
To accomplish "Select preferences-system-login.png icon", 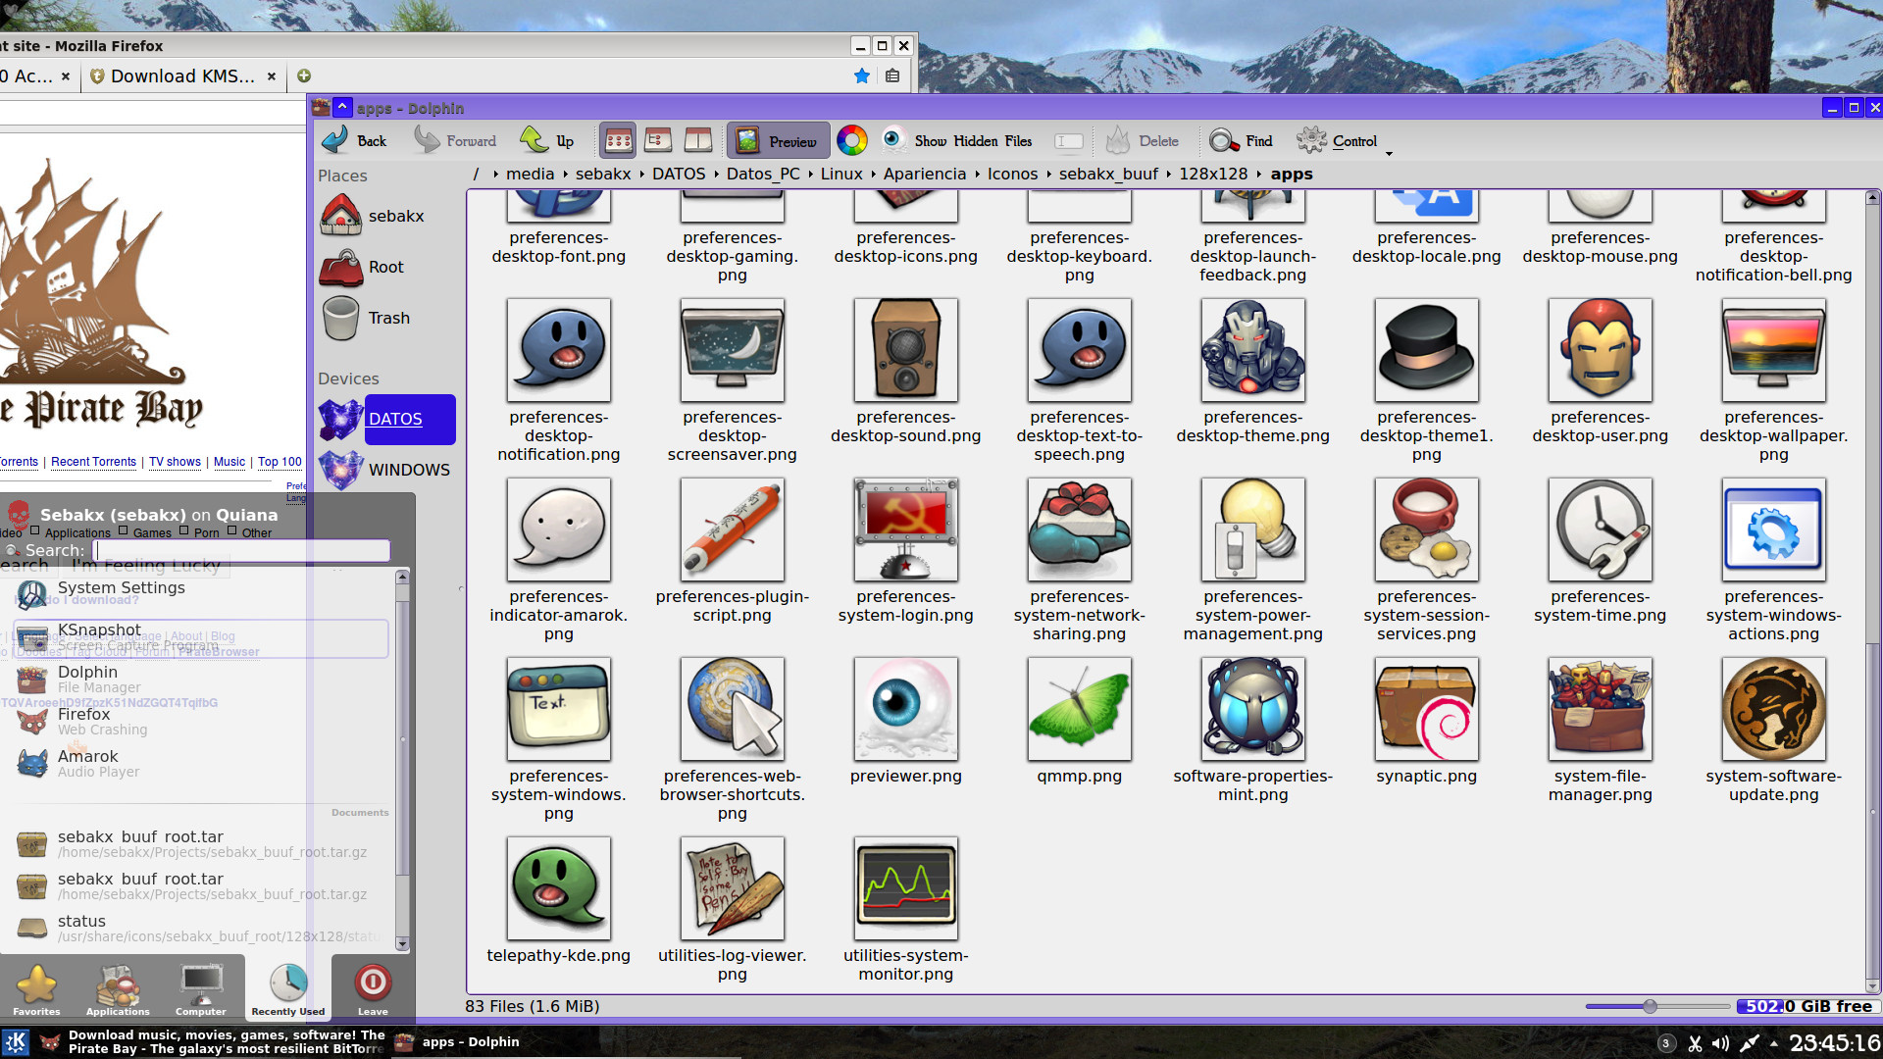I will click(x=905, y=529).
